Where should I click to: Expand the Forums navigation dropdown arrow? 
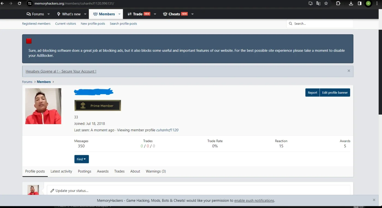click(49, 14)
